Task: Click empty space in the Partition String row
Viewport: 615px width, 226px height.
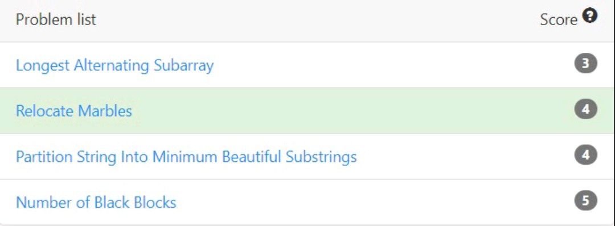Action: click(x=463, y=156)
